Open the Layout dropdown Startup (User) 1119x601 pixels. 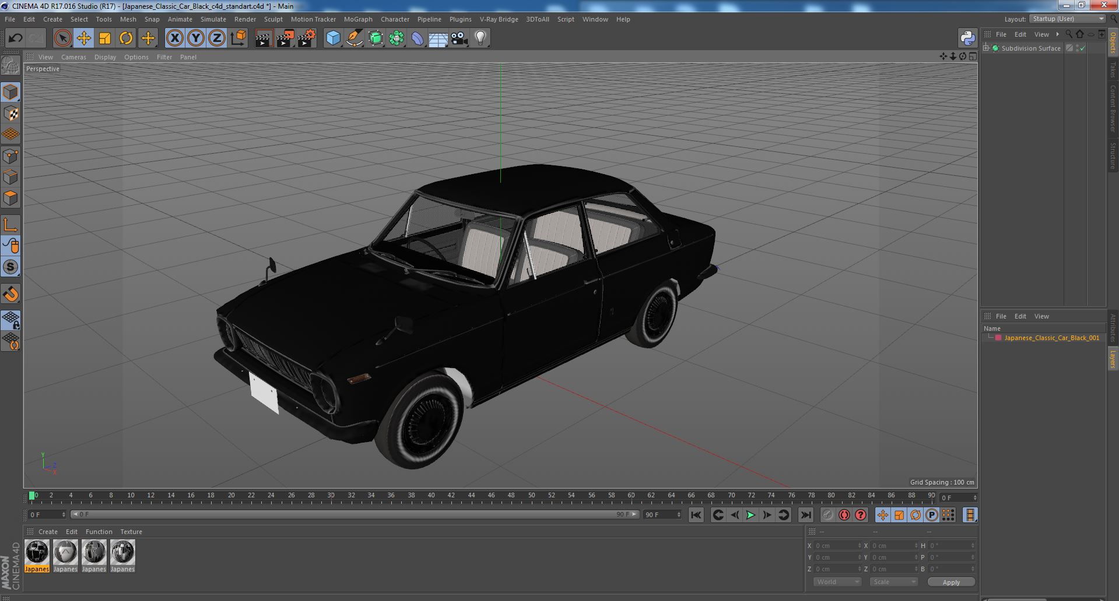click(x=1067, y=19)
